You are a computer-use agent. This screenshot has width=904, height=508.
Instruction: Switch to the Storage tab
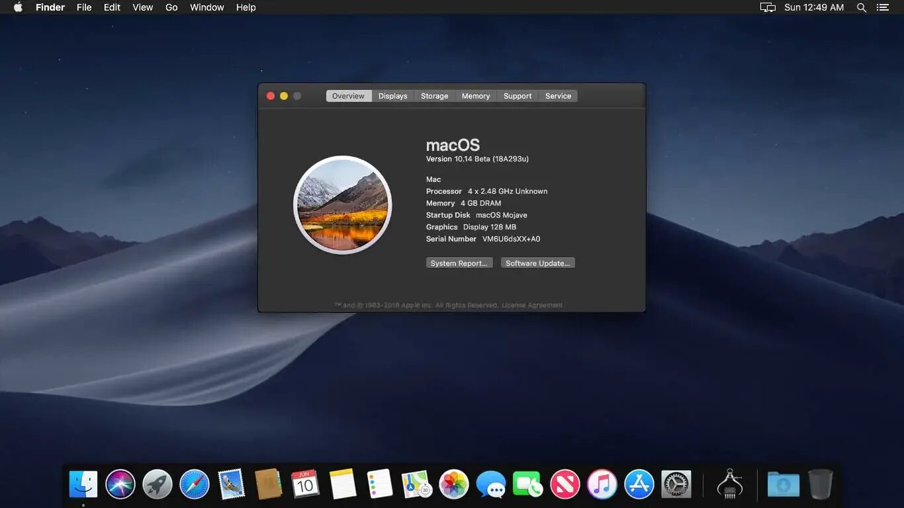(x=435, y=96)
